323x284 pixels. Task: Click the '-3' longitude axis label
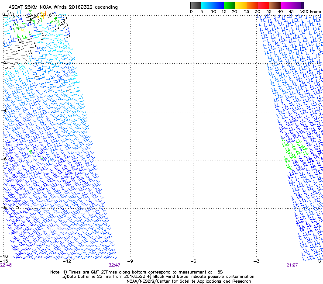(x=257, y=261)
